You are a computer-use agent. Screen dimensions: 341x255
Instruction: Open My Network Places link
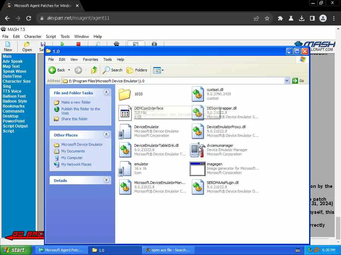pos(76,164)
